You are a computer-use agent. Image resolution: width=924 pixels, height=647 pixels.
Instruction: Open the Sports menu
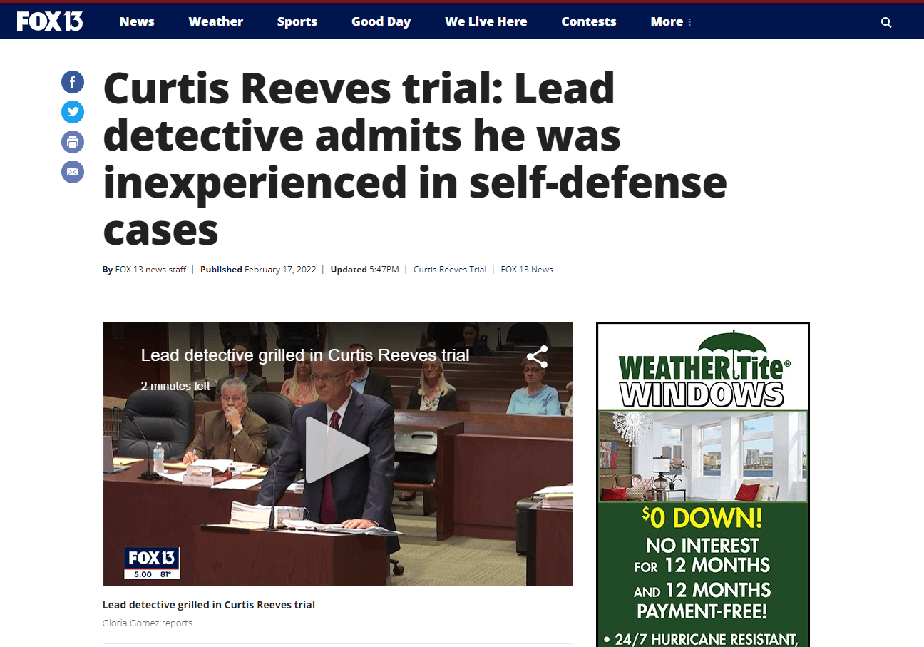[297, 21]
